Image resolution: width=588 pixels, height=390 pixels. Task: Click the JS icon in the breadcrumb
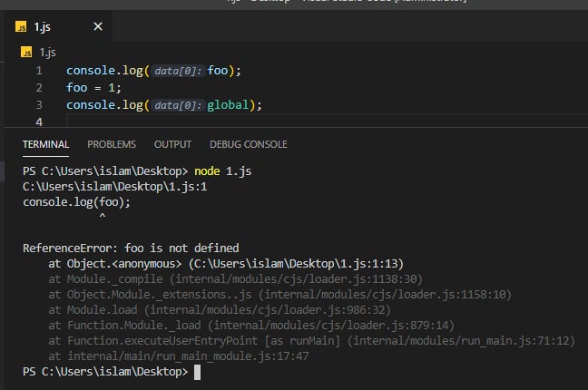pyautogui.click(x=26, y=52)
